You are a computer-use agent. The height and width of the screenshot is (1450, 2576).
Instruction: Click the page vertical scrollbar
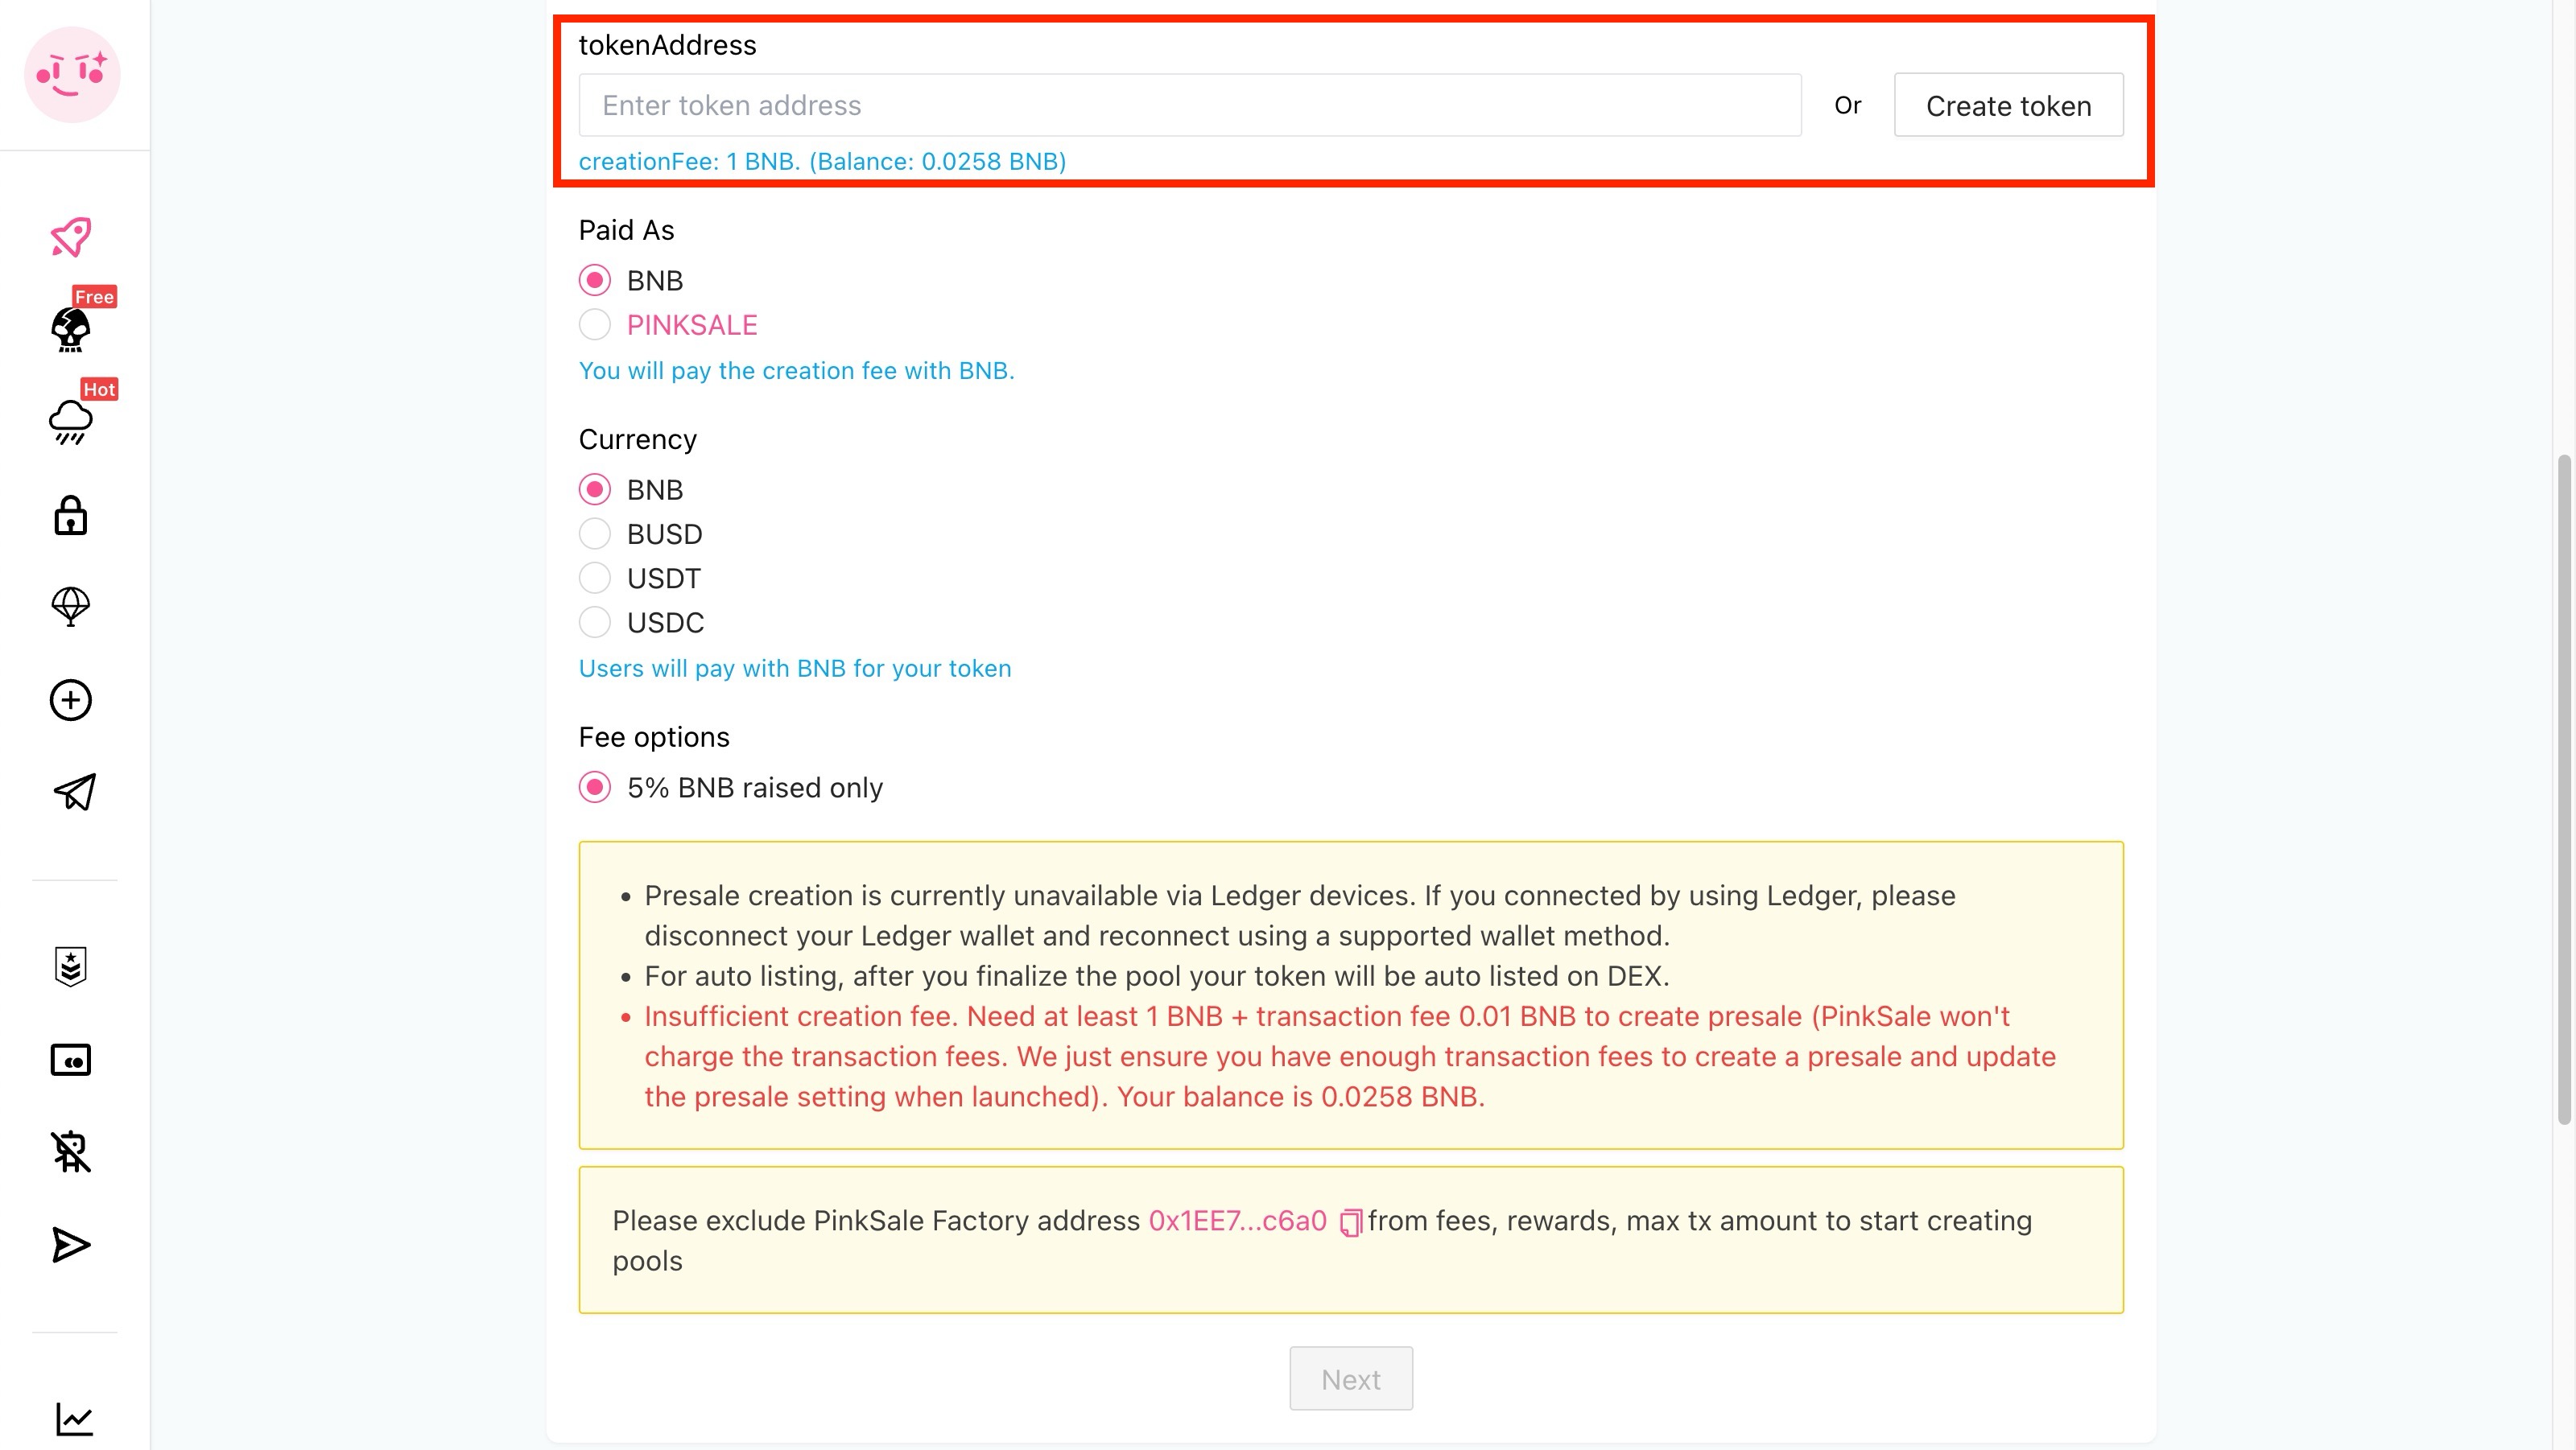coord(2565,789)
